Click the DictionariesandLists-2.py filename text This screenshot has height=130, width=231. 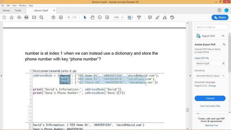(55, 71)
